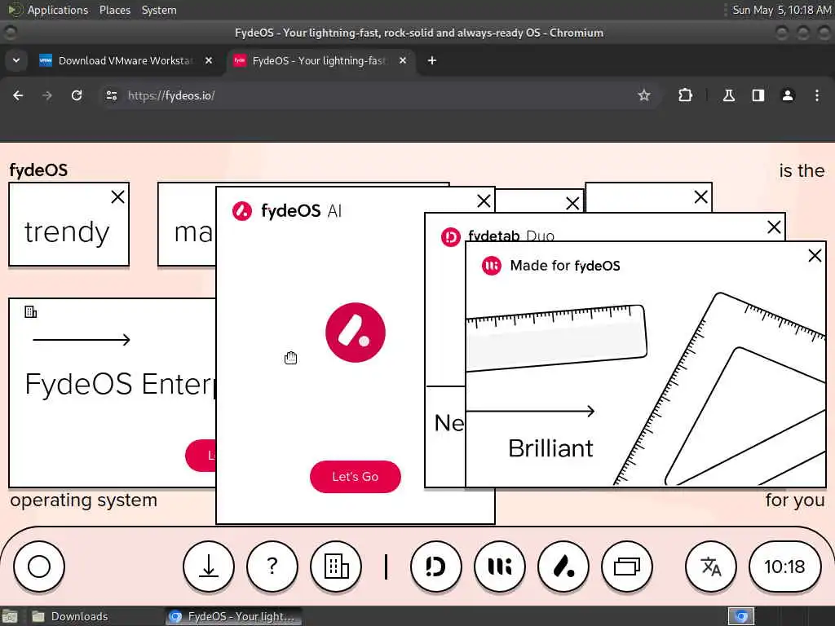Click the Made for fydeOS logo icon

(491, 265)
